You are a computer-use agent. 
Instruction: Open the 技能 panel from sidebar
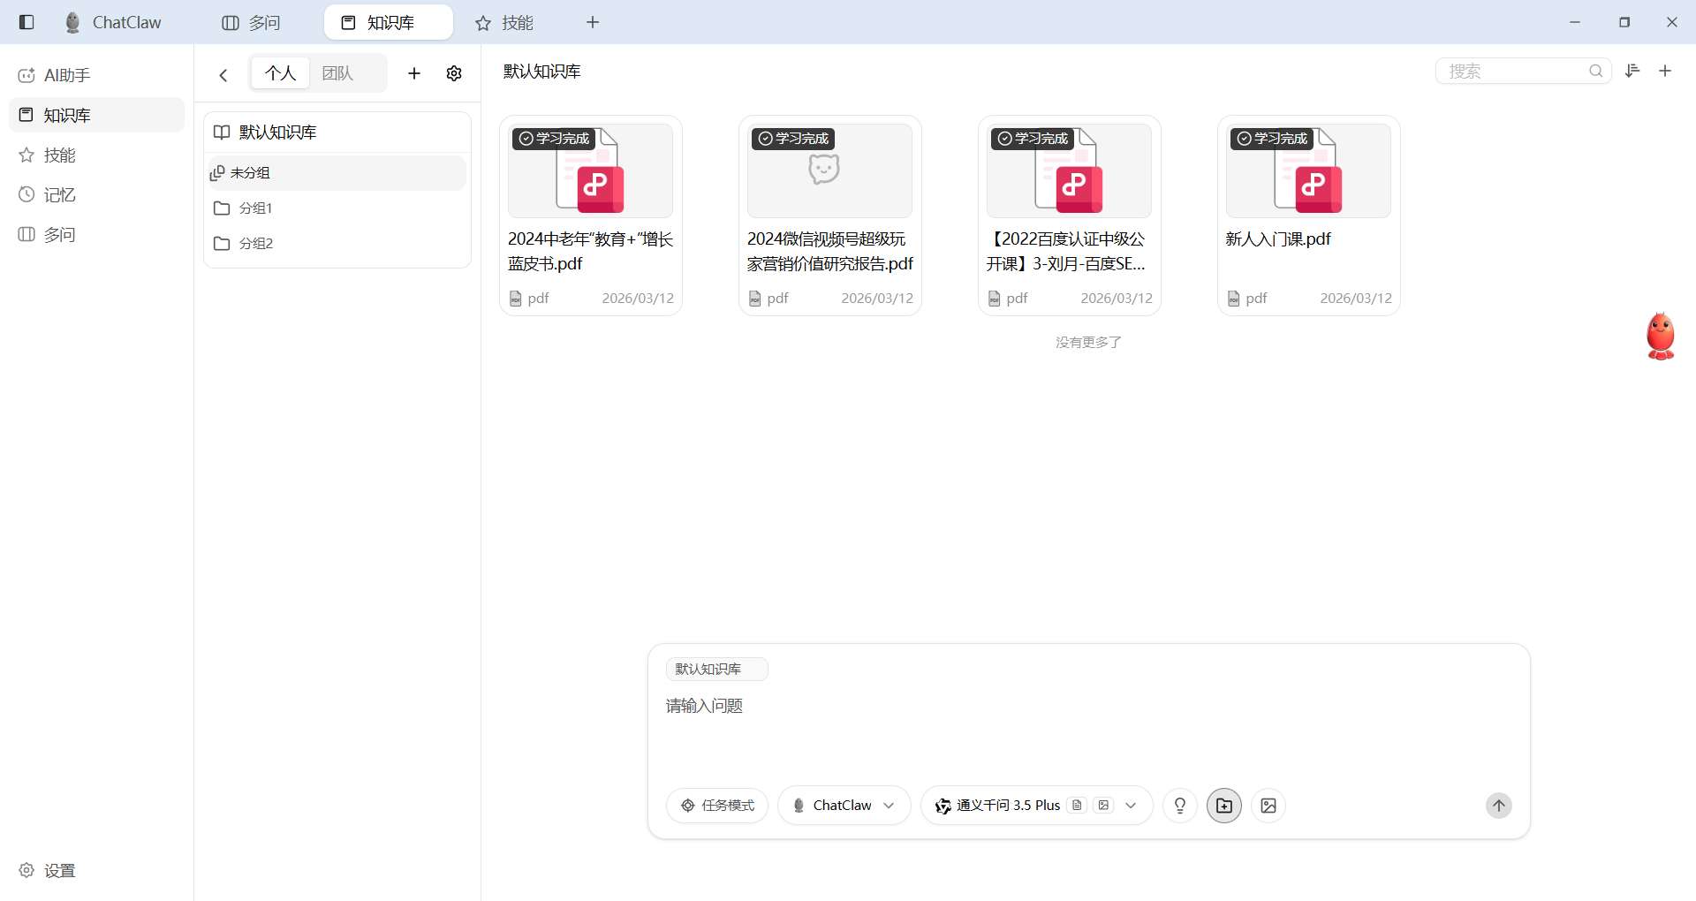point(61,155)
